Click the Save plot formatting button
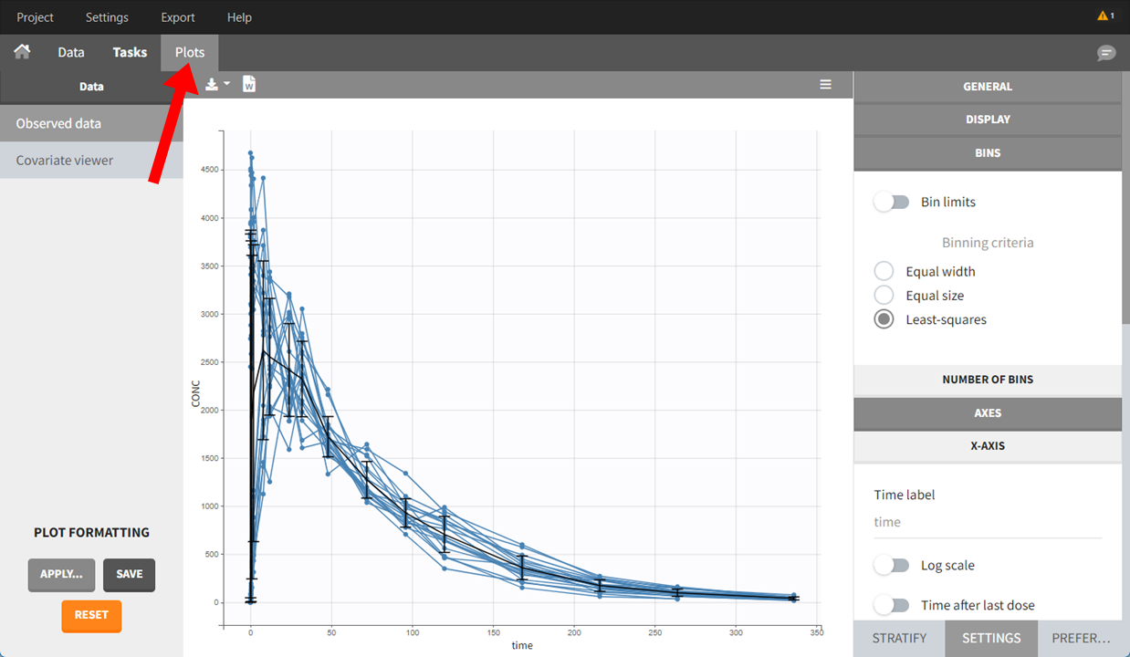This screenshot has height=657, width=1130. (129, 574)
